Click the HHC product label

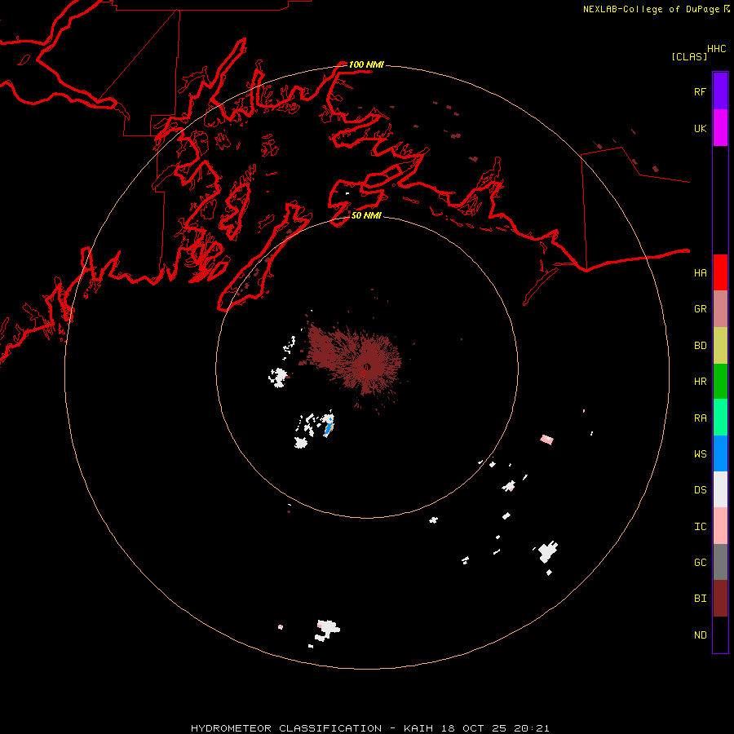(717, 49)
